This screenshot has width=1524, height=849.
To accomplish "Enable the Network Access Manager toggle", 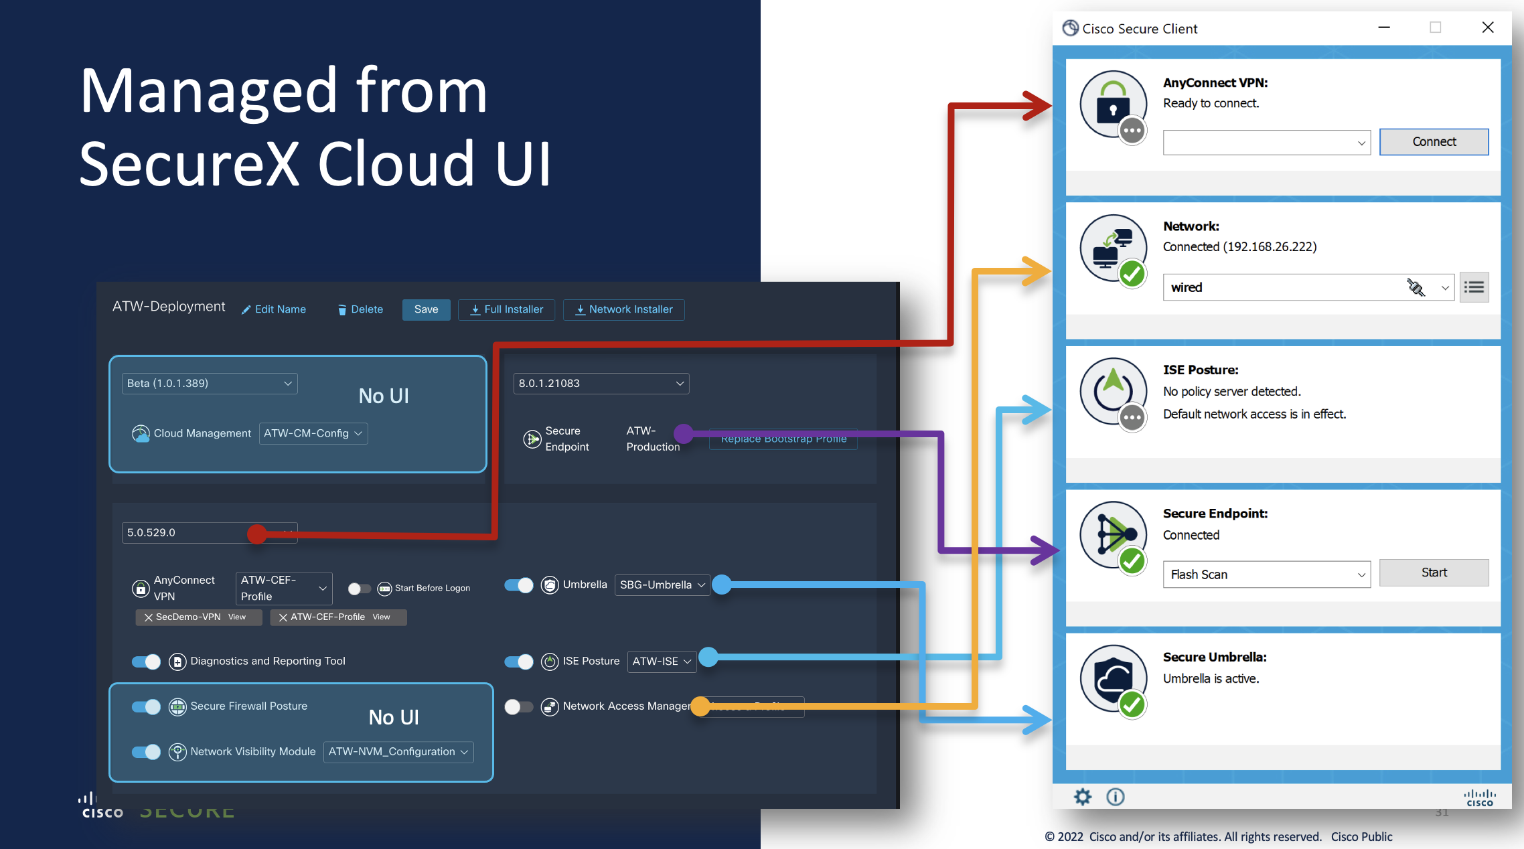I will point(519,706).
